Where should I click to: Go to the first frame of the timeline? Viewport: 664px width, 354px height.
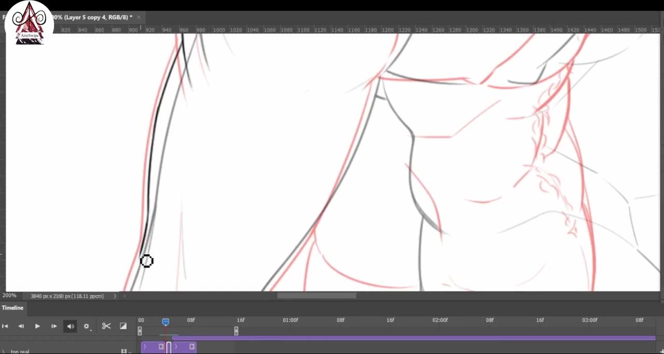point(5,326)
